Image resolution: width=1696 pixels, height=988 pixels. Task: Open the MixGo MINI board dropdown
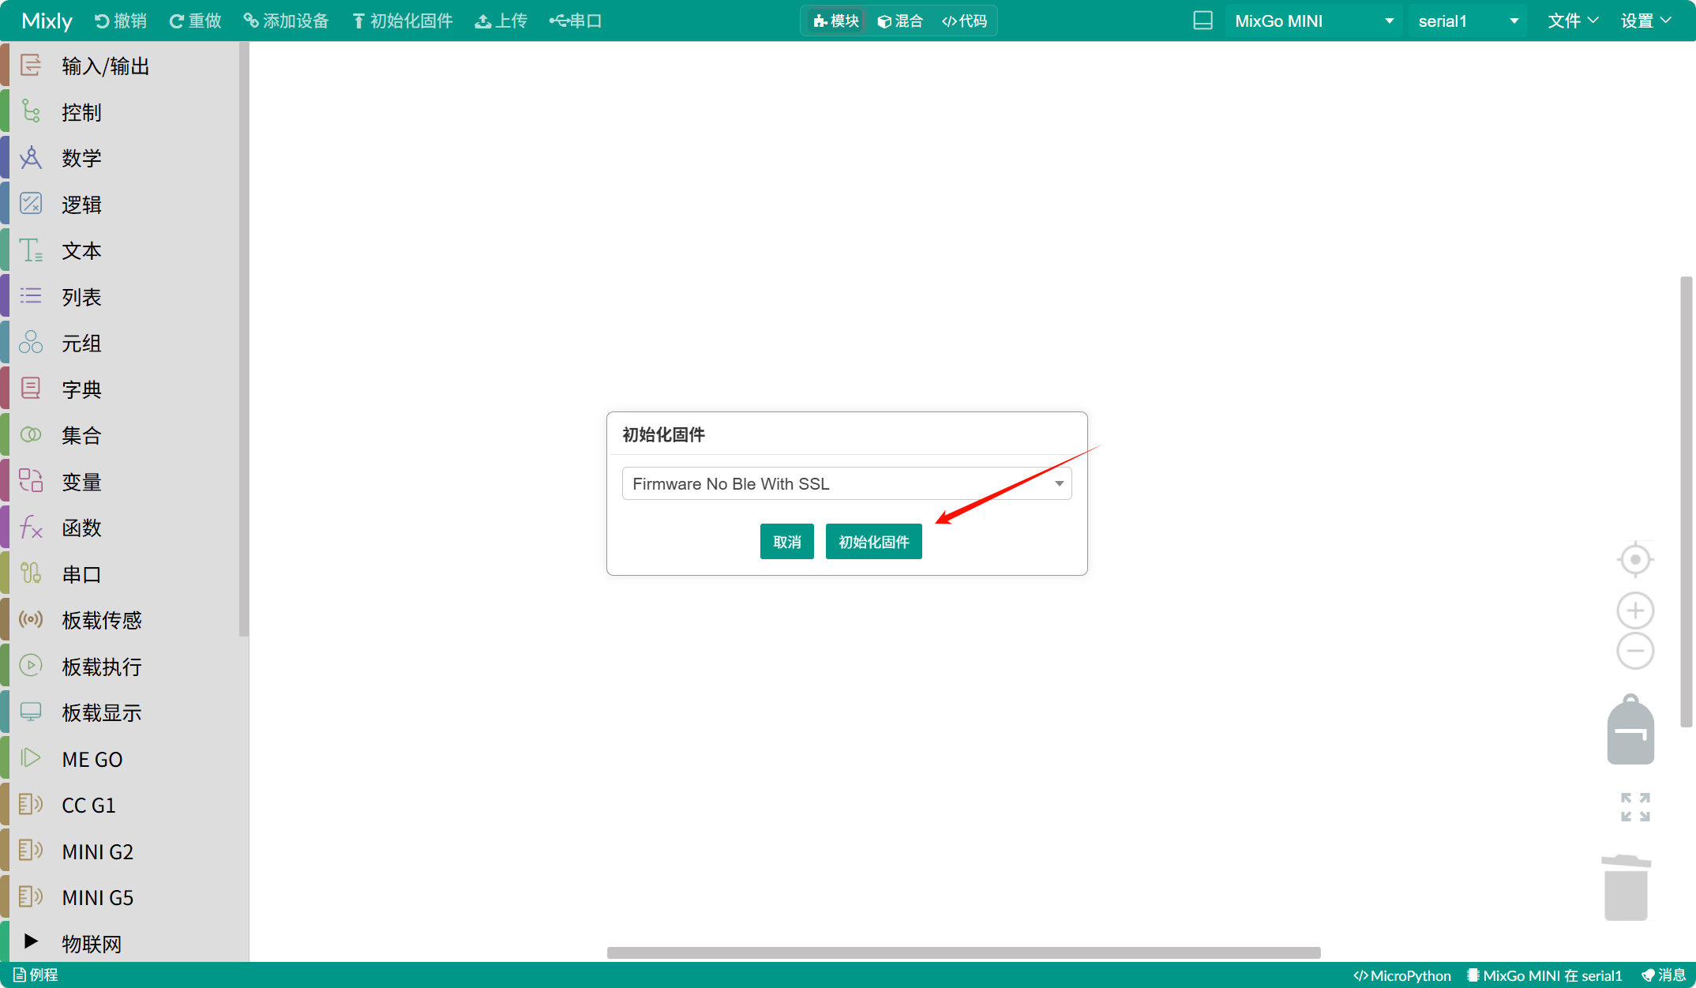1314,21
